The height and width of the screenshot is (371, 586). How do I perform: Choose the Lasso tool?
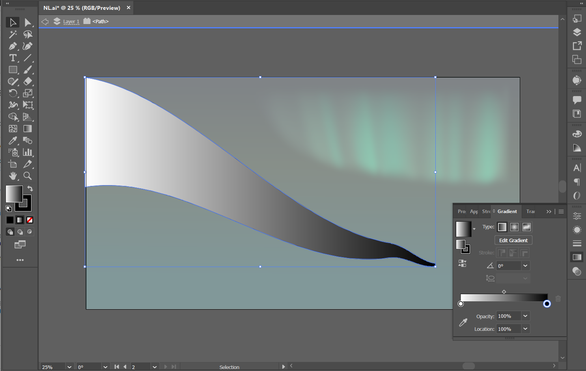(x=28, y=34)
